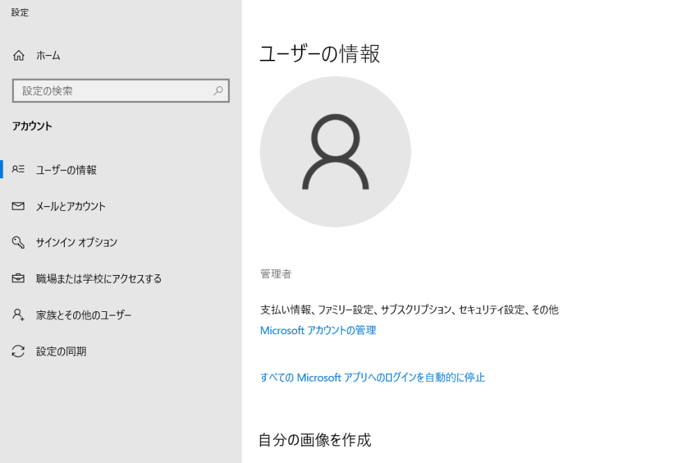Navigate to ホーム in Settings
The height and width of the screenshot is (463, 696).
pyautogui.click(x=47, y=56)
